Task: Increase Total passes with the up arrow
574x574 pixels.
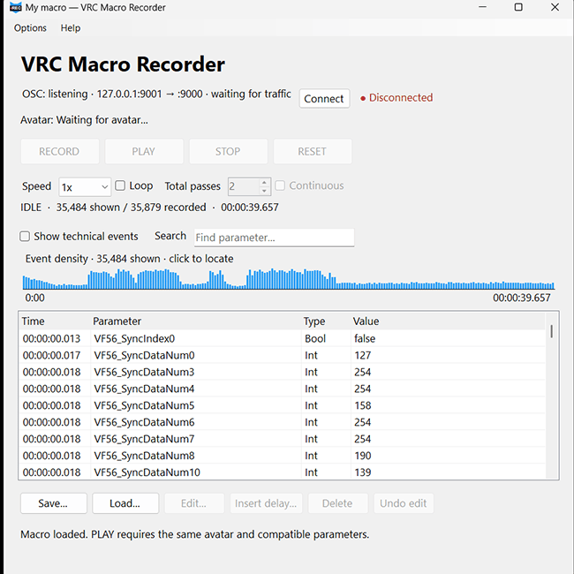Action: click(264, 182)
